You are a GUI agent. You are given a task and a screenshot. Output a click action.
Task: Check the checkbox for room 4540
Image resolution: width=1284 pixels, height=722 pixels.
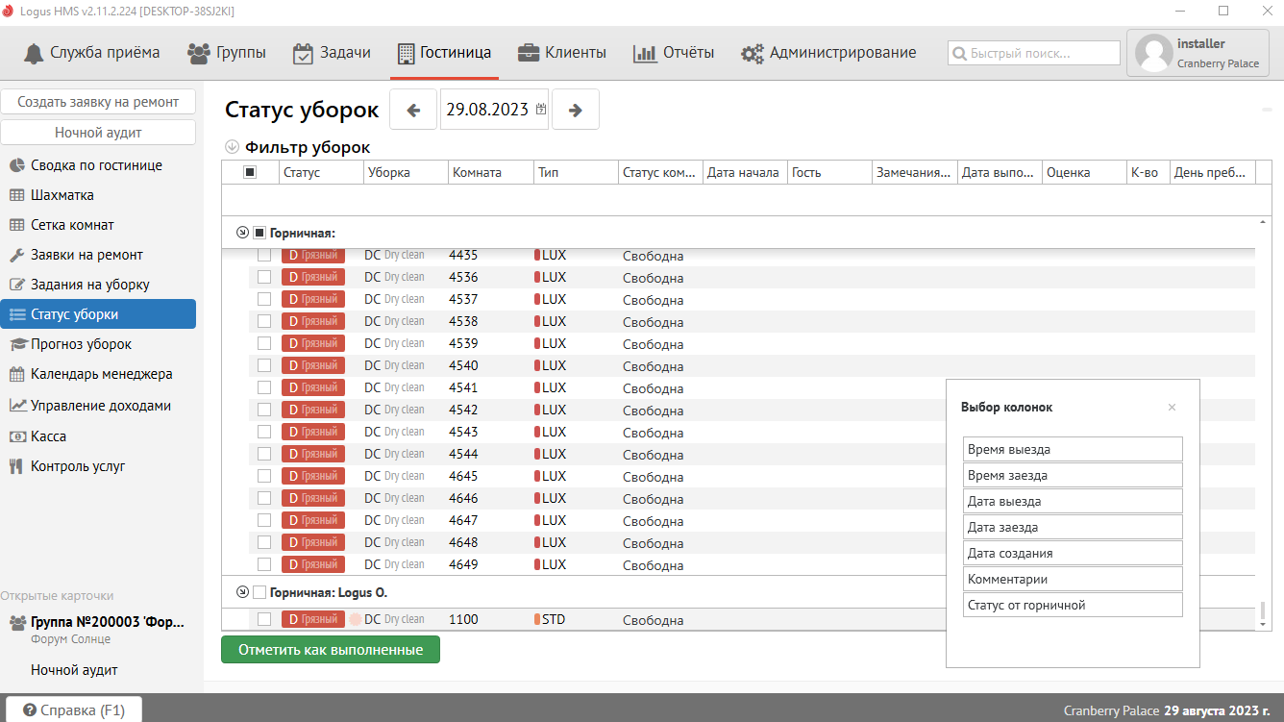pyautogui.click(x=264, y=365)
